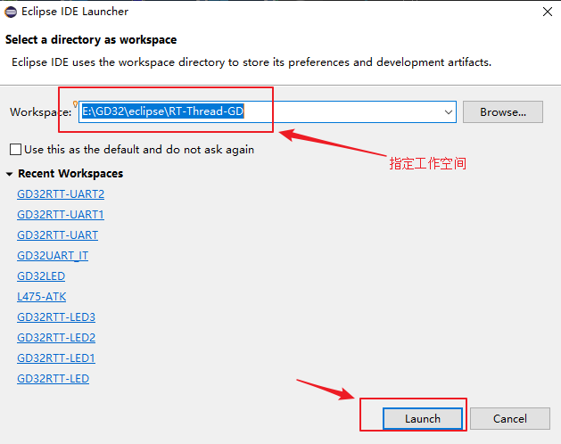Open the GD32RTT-LED workspace link
This screenshot has width=561, height=444.
pyautogui.click(x=53, y=379)
